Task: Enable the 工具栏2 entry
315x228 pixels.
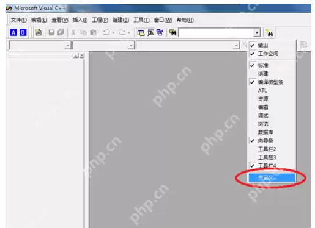Action: 272,149
